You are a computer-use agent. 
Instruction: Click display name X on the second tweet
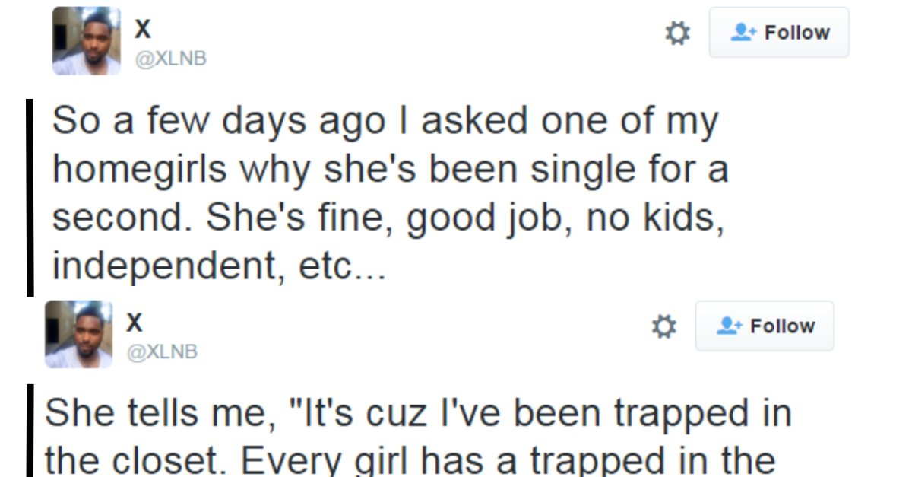[x=135, y=323]
